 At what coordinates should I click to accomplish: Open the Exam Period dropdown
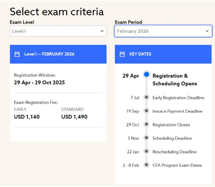[x=163, y=31]
